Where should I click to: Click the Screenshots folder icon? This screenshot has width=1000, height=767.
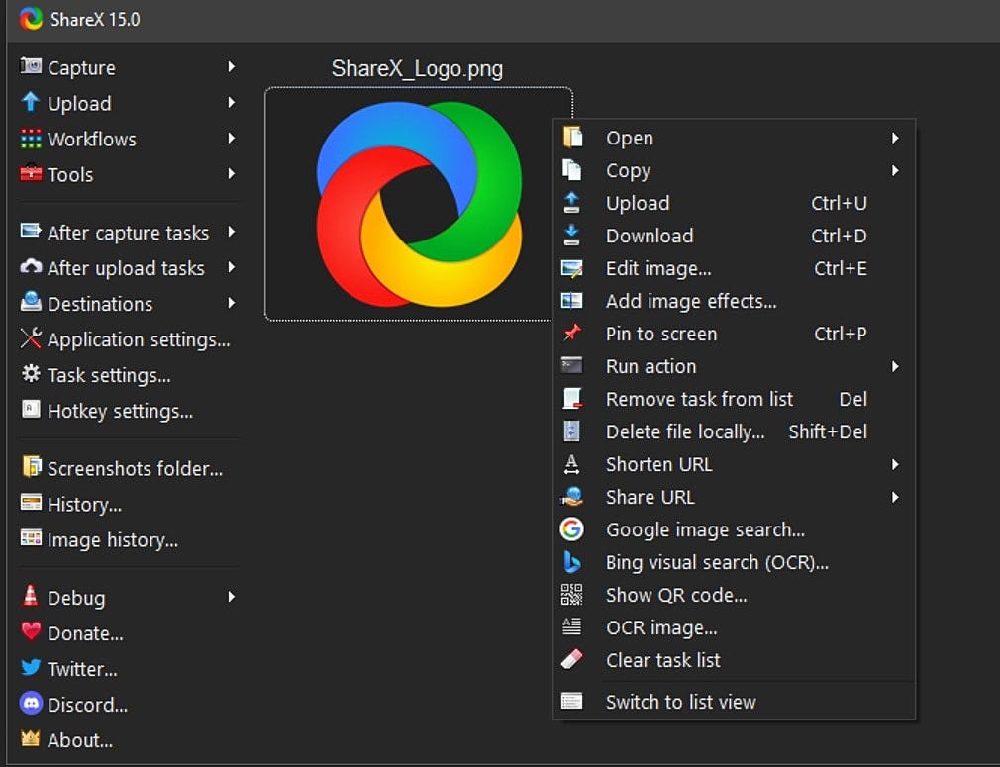tap(32, 467)
